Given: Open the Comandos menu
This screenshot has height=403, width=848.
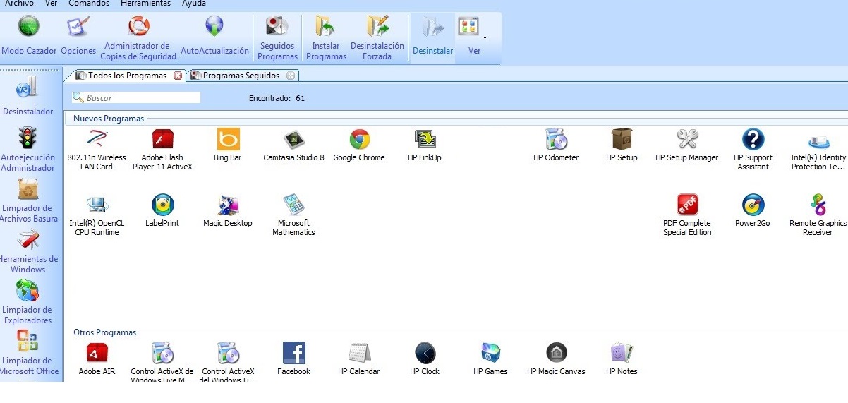Looking at the screenshot, I should [89, 4].
